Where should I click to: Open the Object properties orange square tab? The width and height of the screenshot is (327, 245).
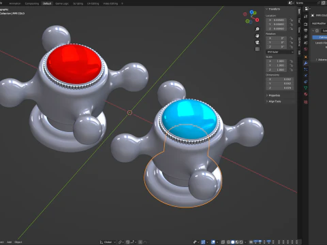point(306,57)
